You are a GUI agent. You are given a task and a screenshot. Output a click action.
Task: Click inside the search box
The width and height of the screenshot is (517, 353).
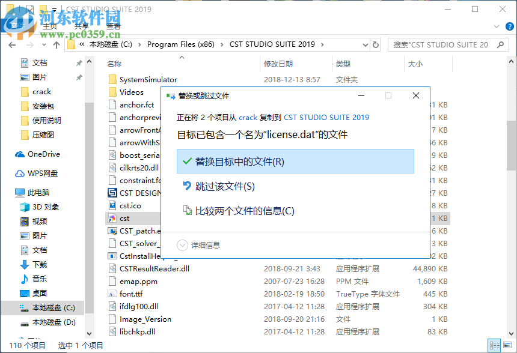click(448, 44)
